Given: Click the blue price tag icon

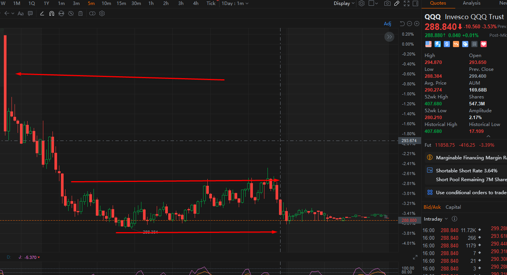Looking at the screenshot, I should [x=465, y=44].
